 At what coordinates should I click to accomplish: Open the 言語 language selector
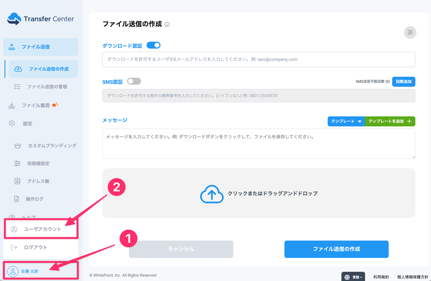(353, 277)
